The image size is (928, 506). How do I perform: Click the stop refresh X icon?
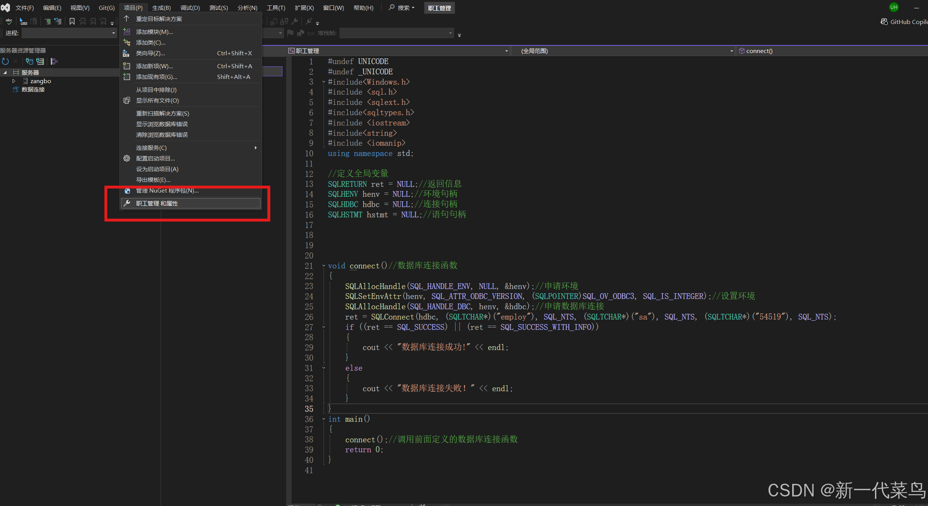[x=15, y=61]
